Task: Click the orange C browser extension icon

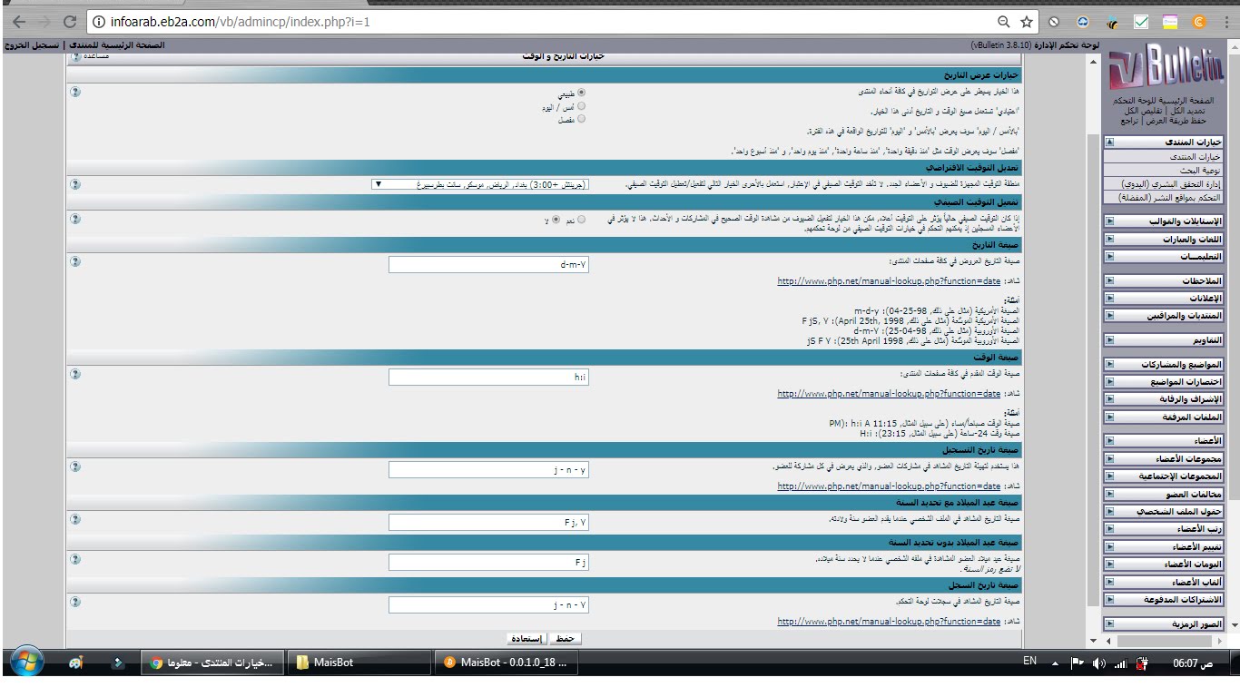Action: [1197, 22]
